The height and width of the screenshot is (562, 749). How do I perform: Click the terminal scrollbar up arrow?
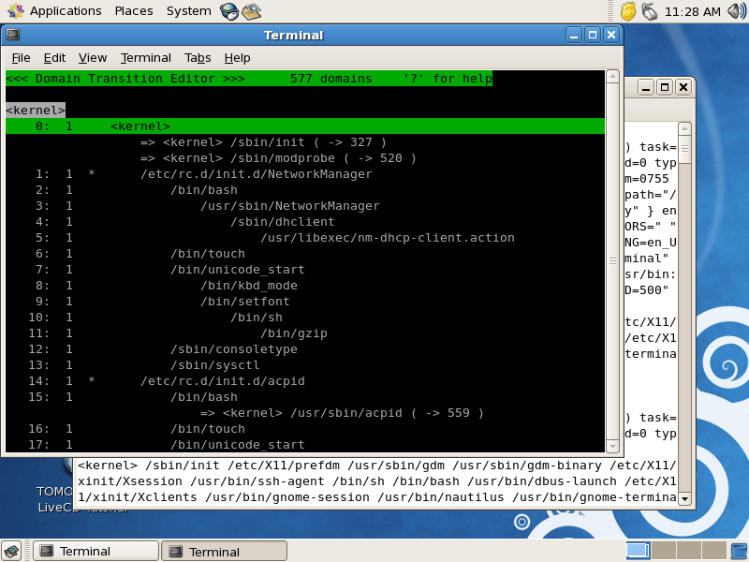point(612,77)
